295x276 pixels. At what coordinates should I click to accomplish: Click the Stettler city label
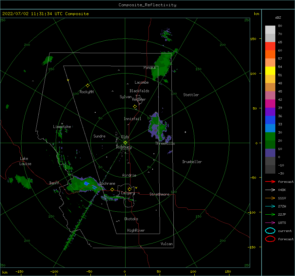coord(191,95)
